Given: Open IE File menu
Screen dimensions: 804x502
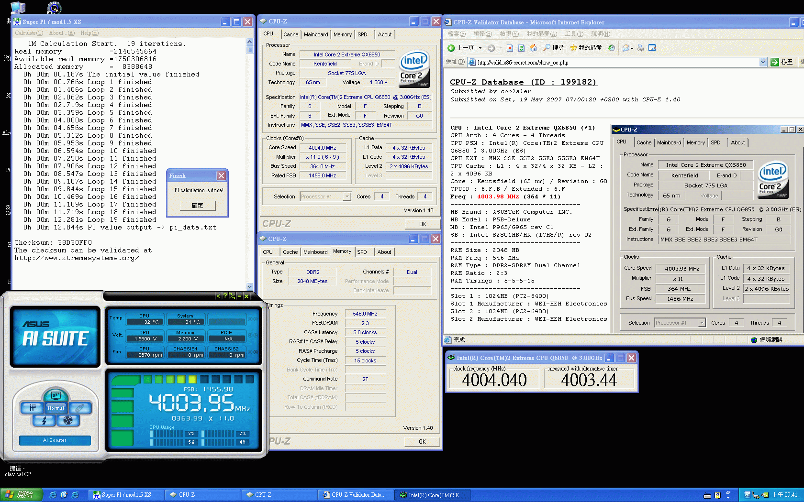Looking at the screenshot, I should click(457, 34).
